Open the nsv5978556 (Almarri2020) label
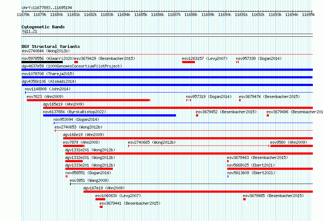 click(48, 58)
